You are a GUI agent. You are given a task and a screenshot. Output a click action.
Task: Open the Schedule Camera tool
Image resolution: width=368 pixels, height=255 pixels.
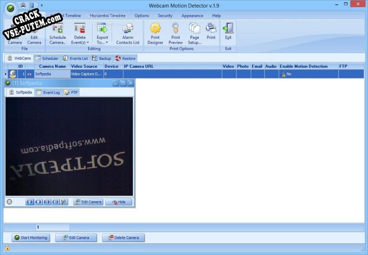(57, 34)
